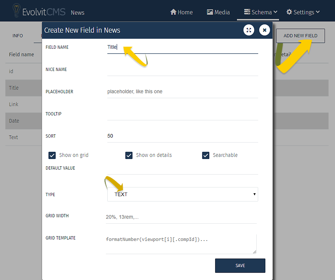335x280 pixels.
Task: Uncheck the Show on details checkbox
Action: tap(129, 155)
